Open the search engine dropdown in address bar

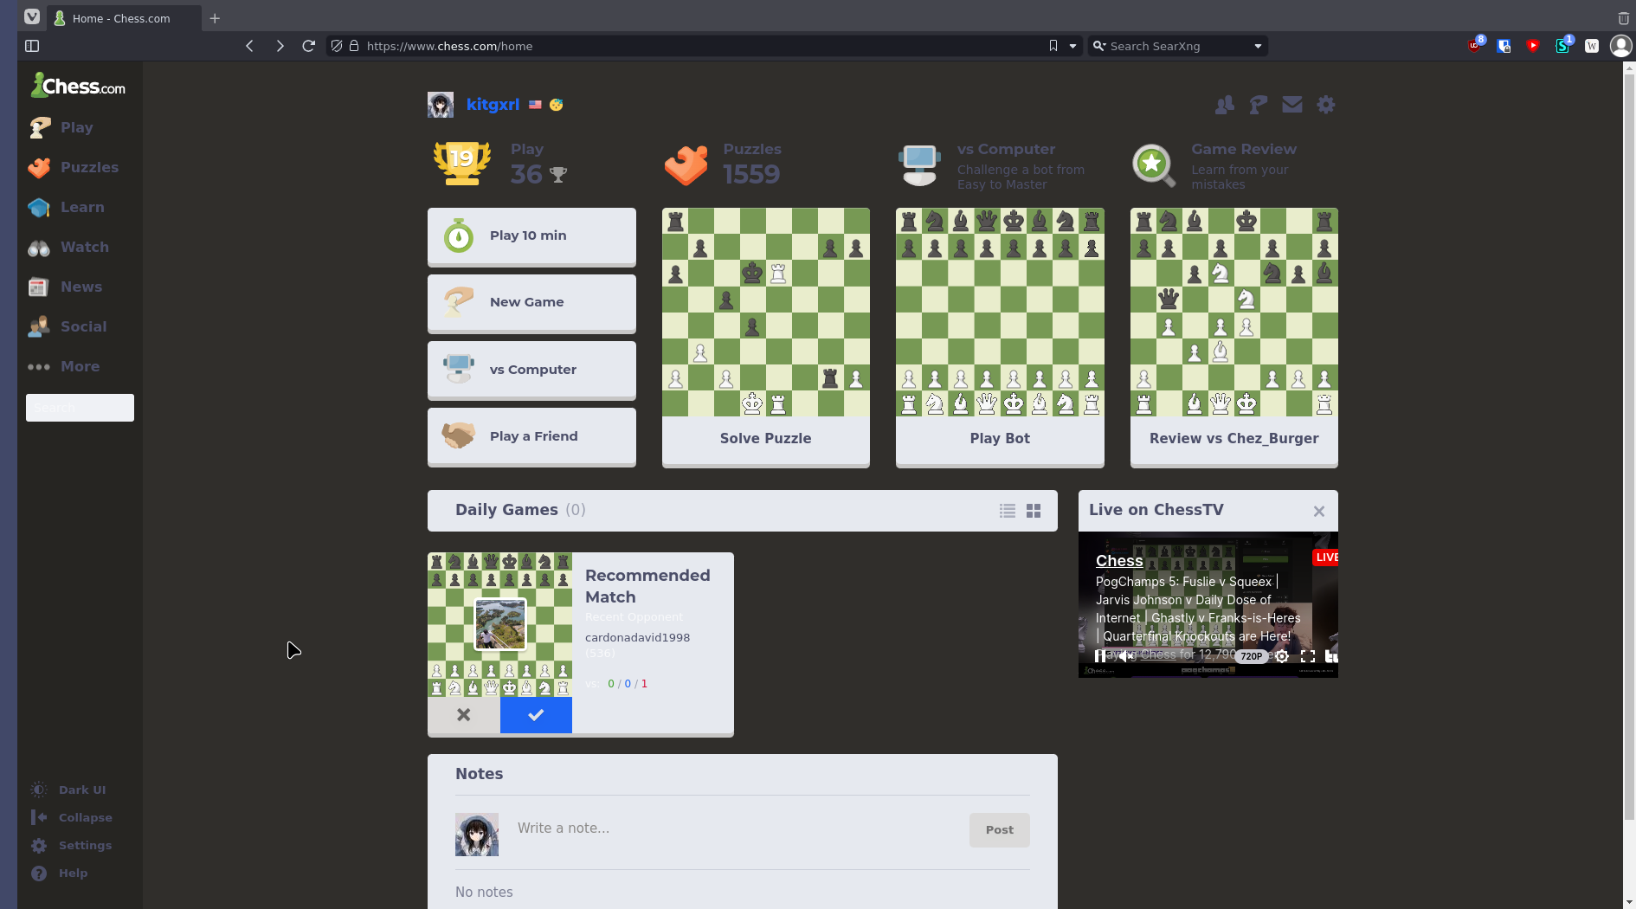(1099, 46)
